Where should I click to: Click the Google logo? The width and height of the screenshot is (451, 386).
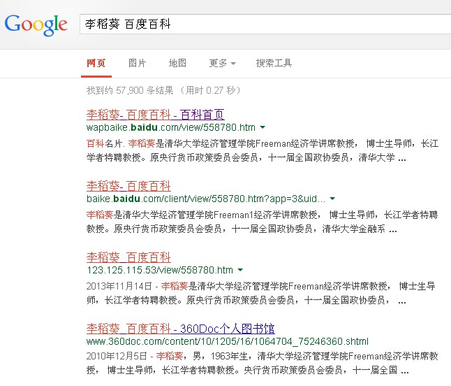36,25
